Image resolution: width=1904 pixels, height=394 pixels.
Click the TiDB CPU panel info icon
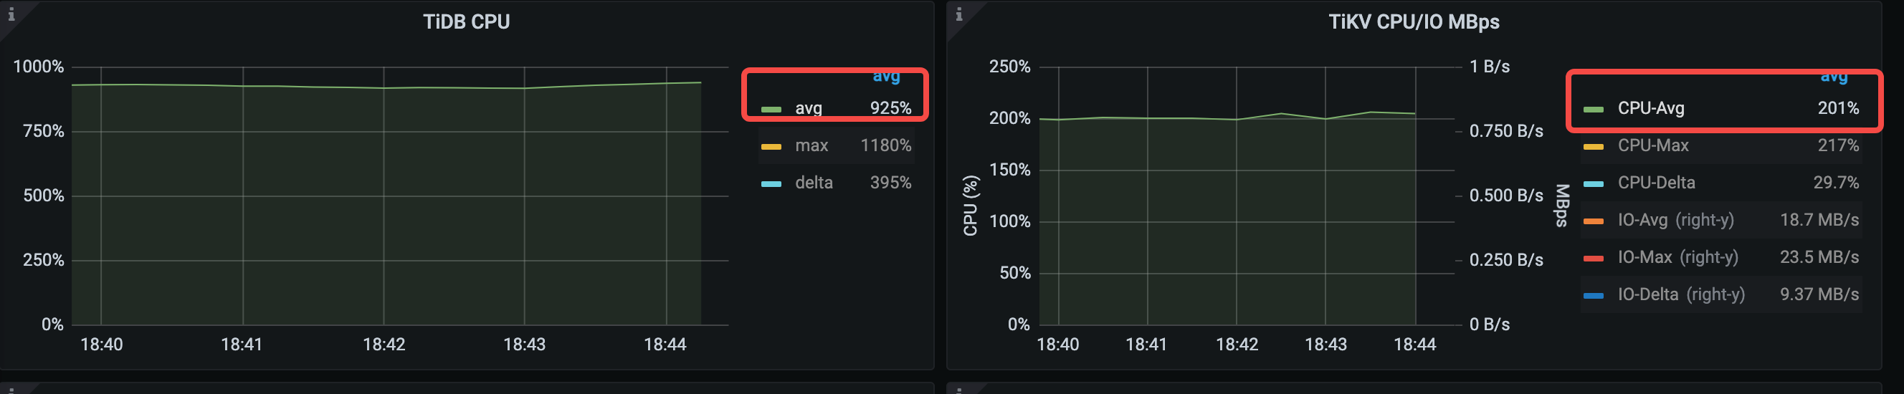click(x=11, y=14)
